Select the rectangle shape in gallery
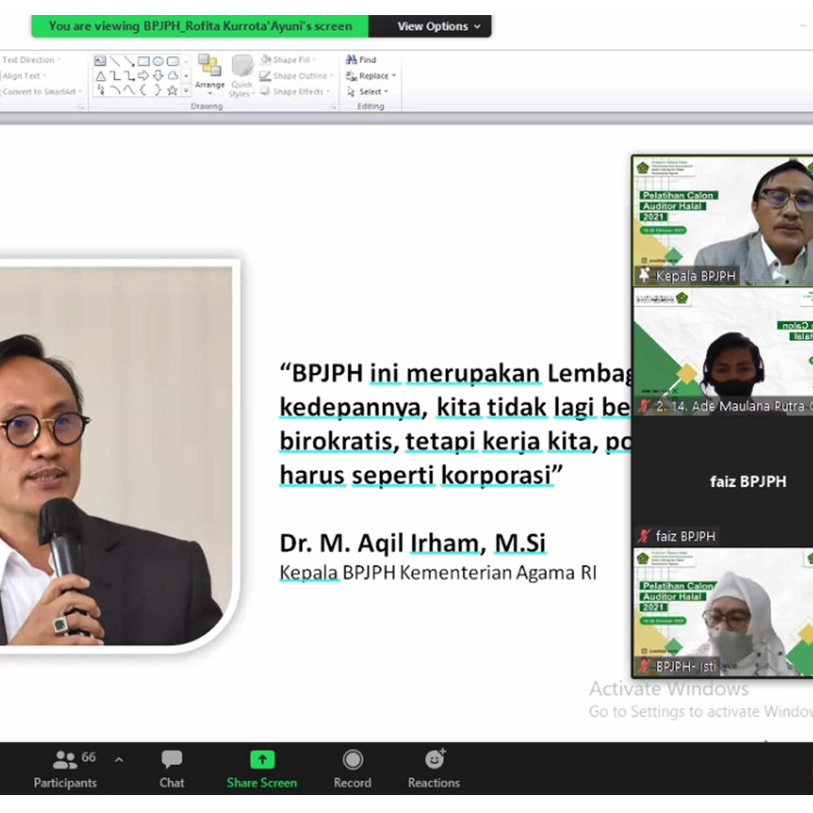Screen dimensions: 813x813 pos(143,61)
